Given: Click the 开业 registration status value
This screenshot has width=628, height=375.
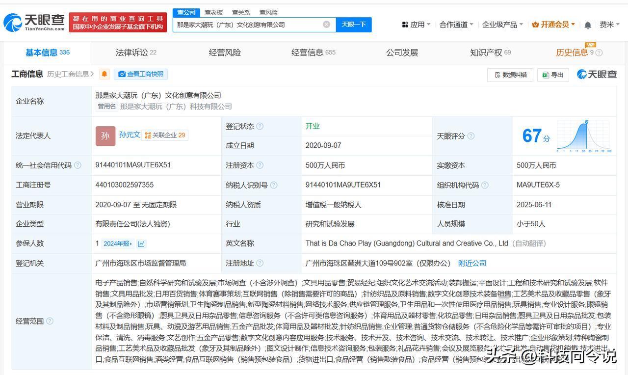Looking at the screenshot, I should [x=313, y=126].
